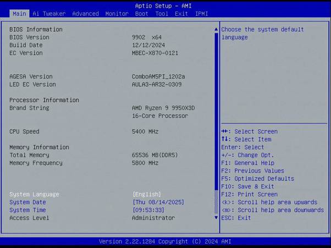Click the value 65536 MB(DDR5)
This screenshot has height=248, width=331.
pos(155,155)
